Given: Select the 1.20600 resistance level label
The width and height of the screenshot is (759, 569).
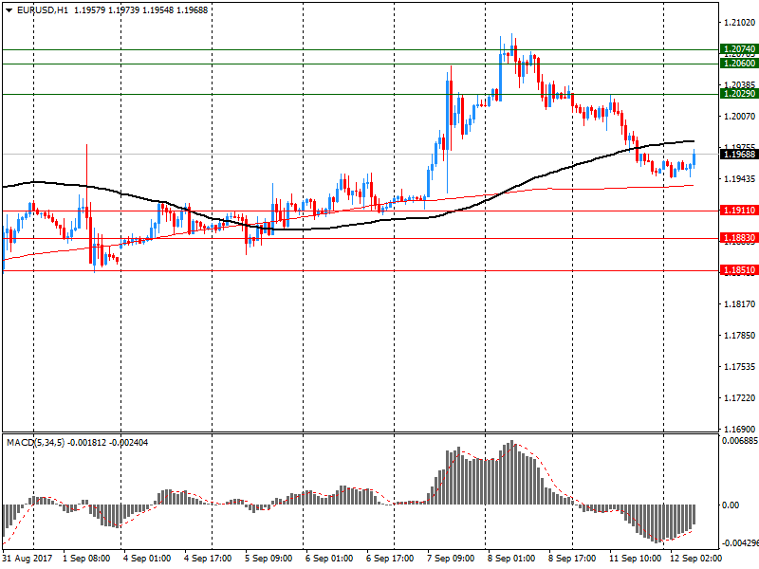Looking at the screenshot, I should tap(739, 64).
